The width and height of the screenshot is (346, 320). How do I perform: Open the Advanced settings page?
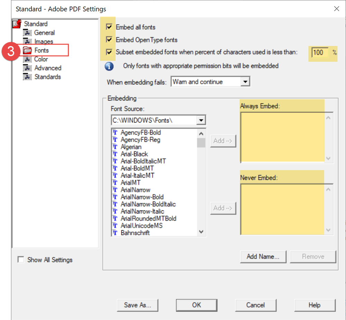tap(48, 68)
